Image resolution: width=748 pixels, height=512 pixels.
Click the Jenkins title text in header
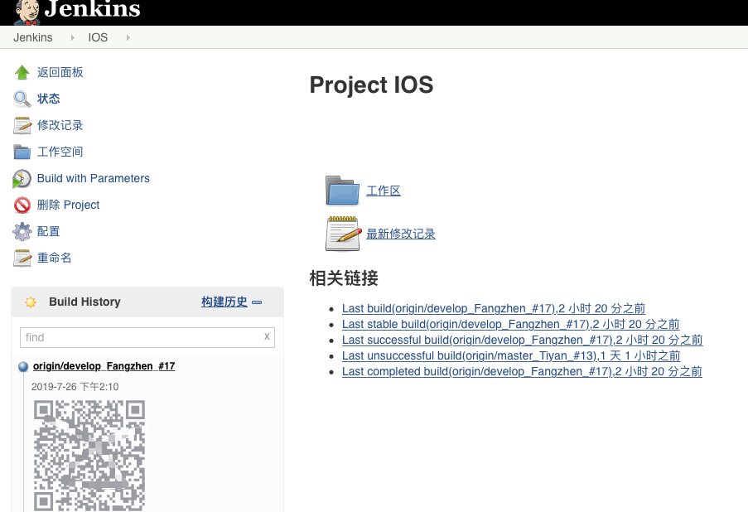tap(93, 9)
